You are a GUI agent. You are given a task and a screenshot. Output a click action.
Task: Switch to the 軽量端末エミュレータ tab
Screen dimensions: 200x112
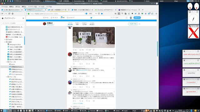click(x=129, y=10)
